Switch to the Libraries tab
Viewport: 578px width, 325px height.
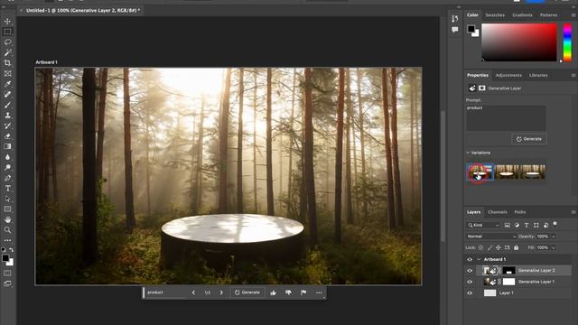(538, 75)
